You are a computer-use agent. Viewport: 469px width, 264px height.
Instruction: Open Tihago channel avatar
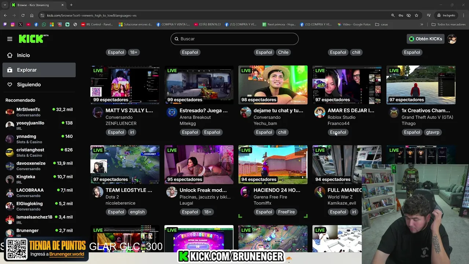[394, 112]
